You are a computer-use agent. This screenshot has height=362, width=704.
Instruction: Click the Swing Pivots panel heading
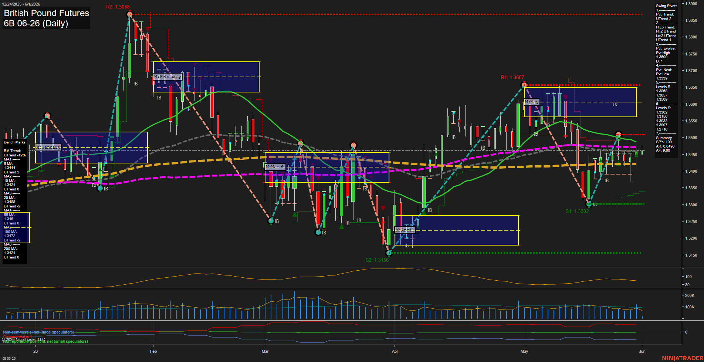(x=667, y=6)
